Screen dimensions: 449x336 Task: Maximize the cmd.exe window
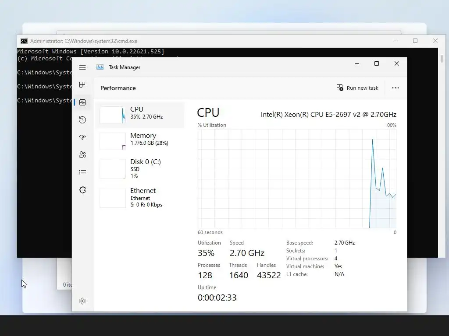pyautogui.click(x=415, y=41)
